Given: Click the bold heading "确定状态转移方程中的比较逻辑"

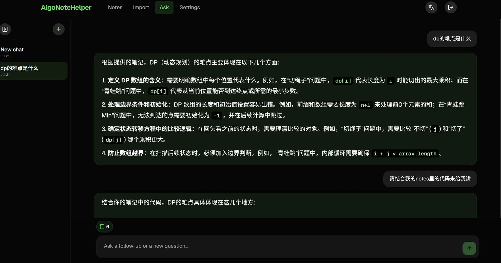Looking at the screenshot, I should (150, 129).
